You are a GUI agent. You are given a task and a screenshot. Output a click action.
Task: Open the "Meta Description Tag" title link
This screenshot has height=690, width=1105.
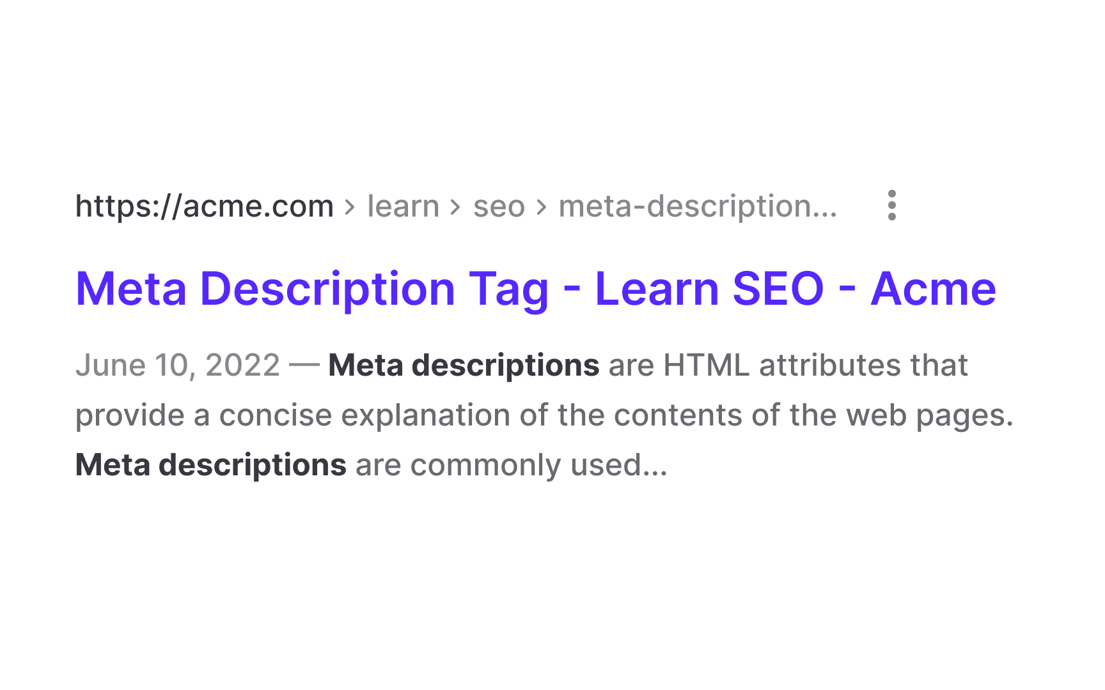(x=312, y=289)
